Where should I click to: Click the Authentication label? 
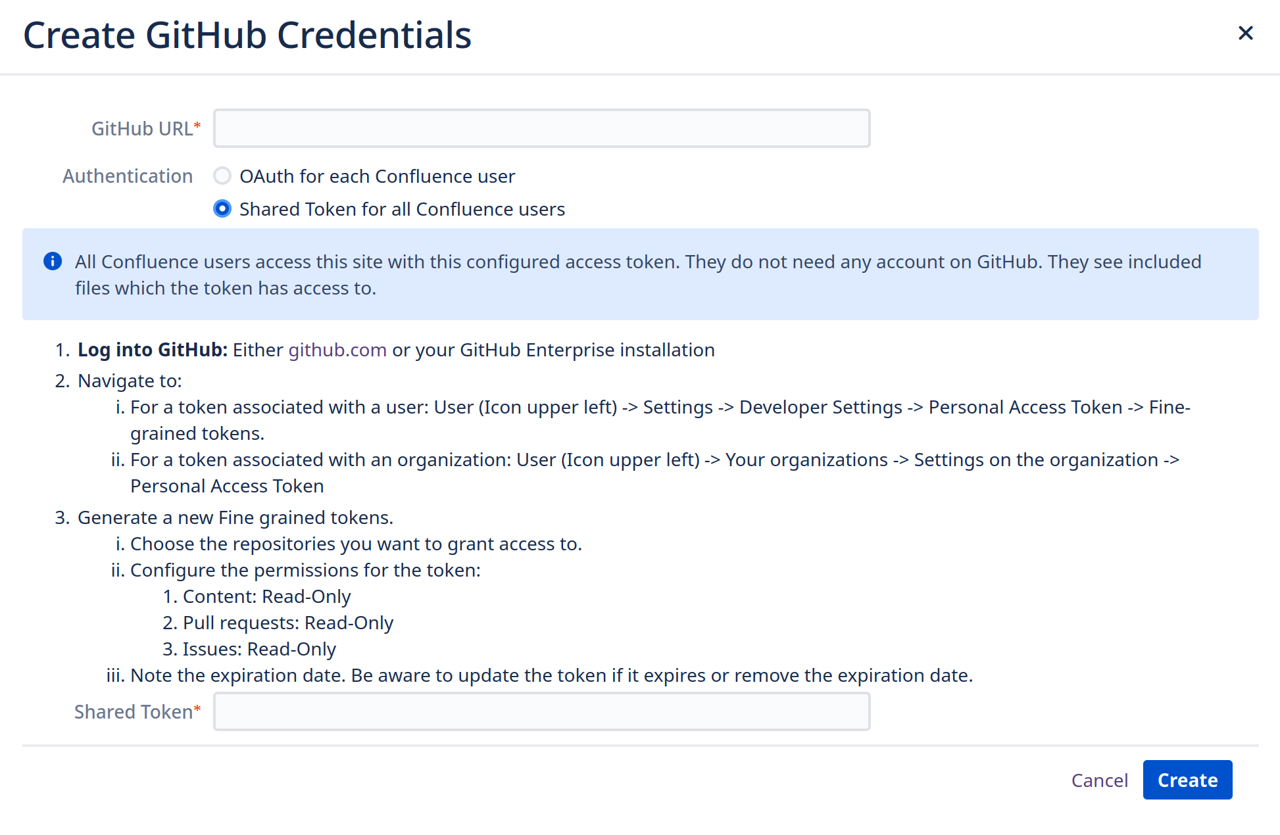pyautogui.click(x=128, y=176)
